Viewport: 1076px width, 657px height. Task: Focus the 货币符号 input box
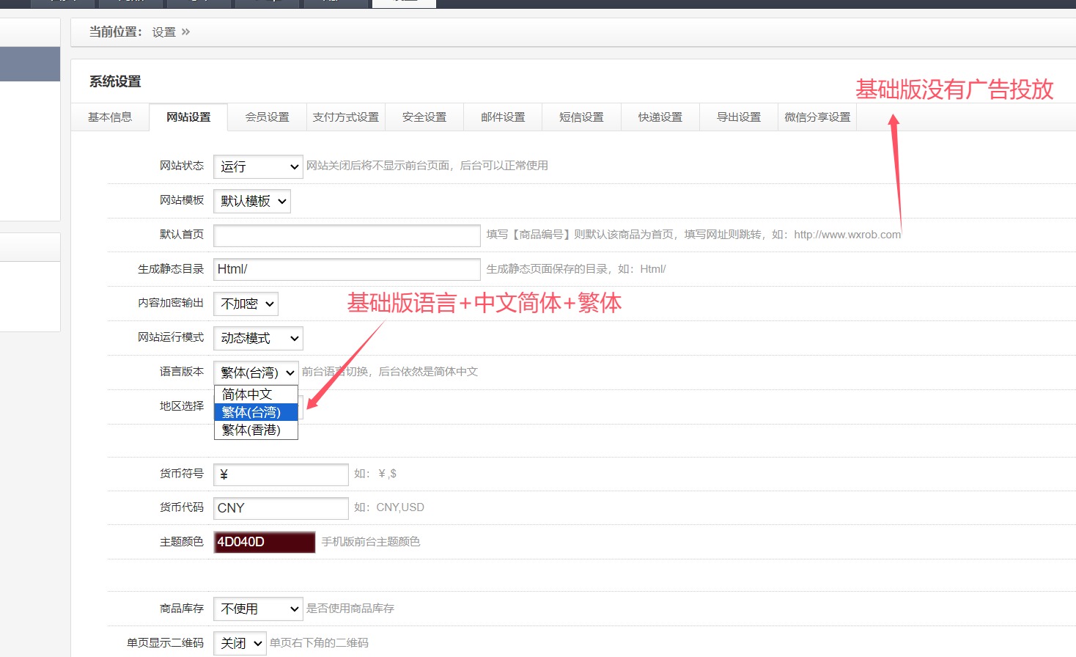pos(281,474)
